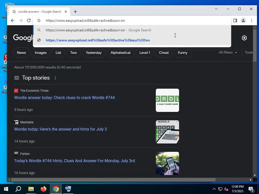Click the vertical scrollbar up arrow
Image resolution: width=259 pixels, height=194 pixels.
255,27
